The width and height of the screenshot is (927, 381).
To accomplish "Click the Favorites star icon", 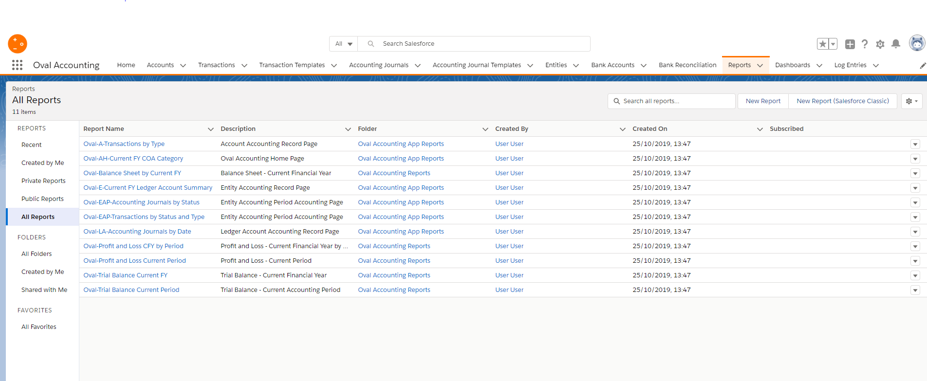I will pos(822,44).
